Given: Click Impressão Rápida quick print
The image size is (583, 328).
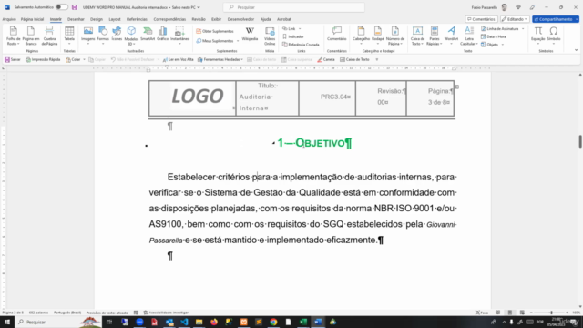Looking at the screenshot, I should point(43,59).
